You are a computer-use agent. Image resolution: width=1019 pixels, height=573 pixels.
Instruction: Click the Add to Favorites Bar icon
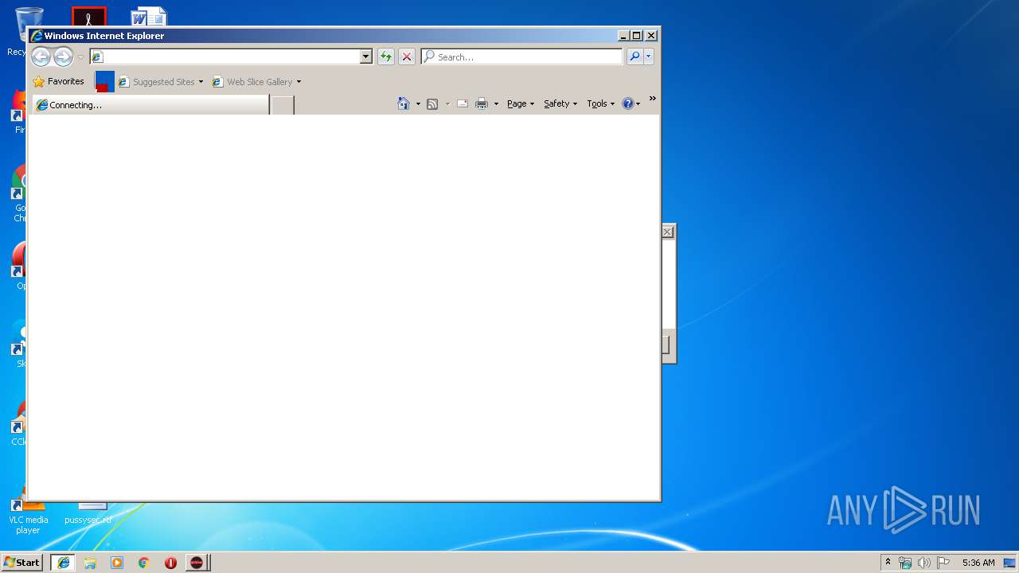(x=104, y=81)
